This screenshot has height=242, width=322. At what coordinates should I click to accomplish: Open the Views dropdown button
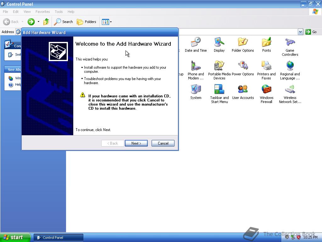107,22
